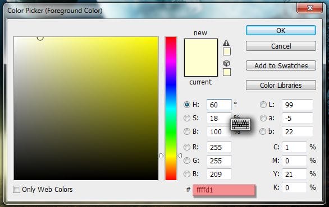Screen dimensions: 329x207
Task: Select the in-gamut color swatch below the warning icon
Action: (227, 51)
